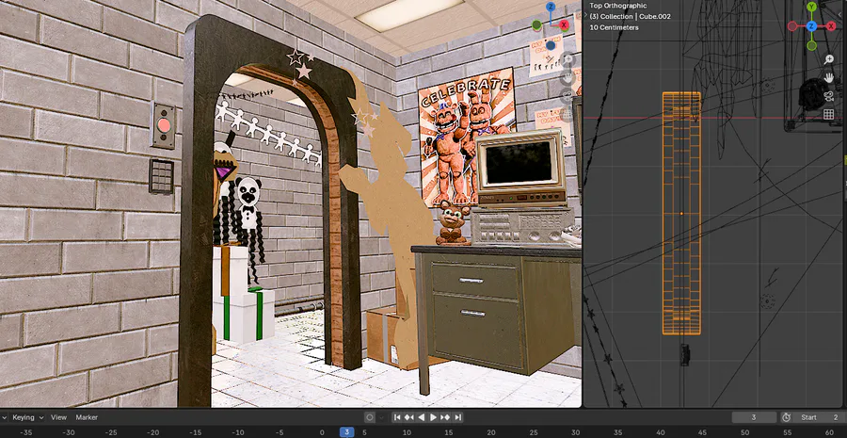Click the negative Y gizmo circle in wireframe viewport
Image resolution: width=847 pixels, height=438 pixels.
[x=811, y=45]
